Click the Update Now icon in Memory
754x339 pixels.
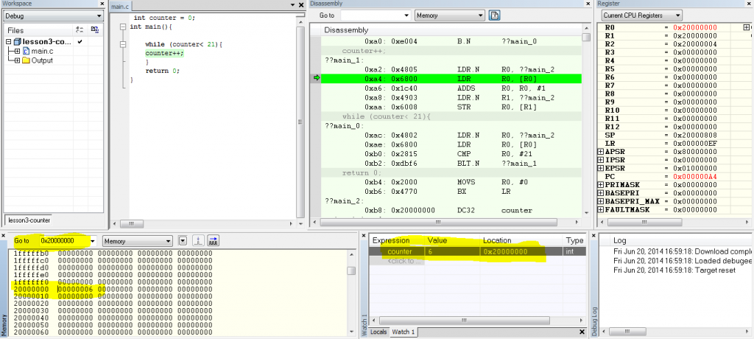pos(199,240)
